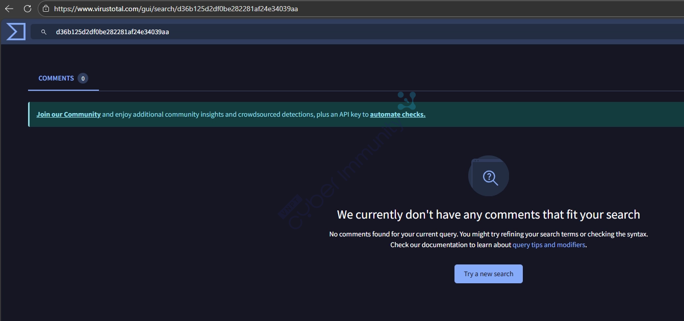This screenshot has width=684, height=321.
Task: Click the heading about no matching comments
Action: click(x=488, y=215)
